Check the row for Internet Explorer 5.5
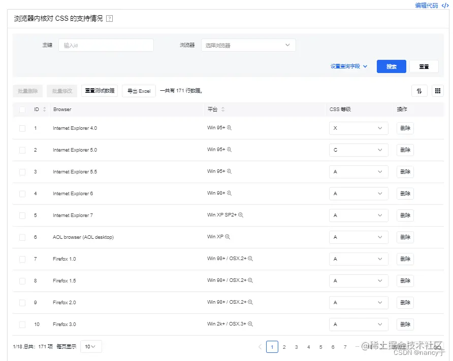This screenshot has width=453, height=361. click(22, 172)
